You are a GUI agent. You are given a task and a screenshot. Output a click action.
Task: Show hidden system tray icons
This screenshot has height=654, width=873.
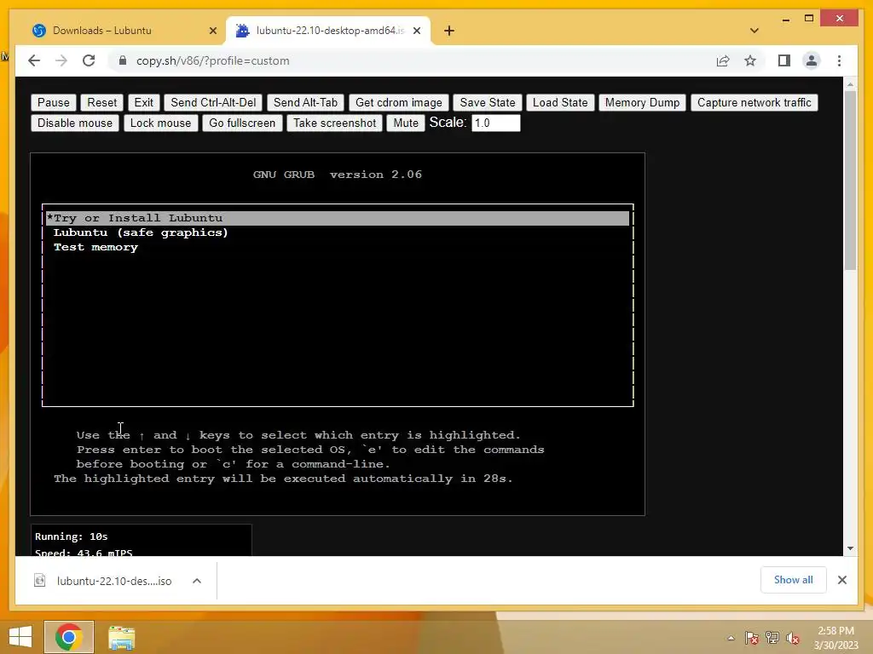coord(731,638)
